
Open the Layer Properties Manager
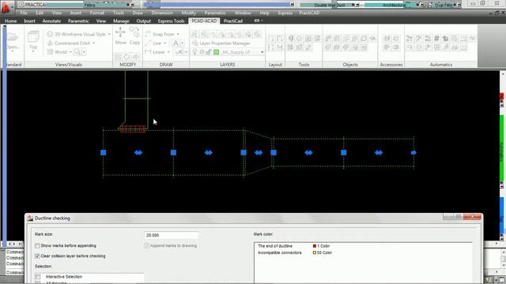point(221,43)
